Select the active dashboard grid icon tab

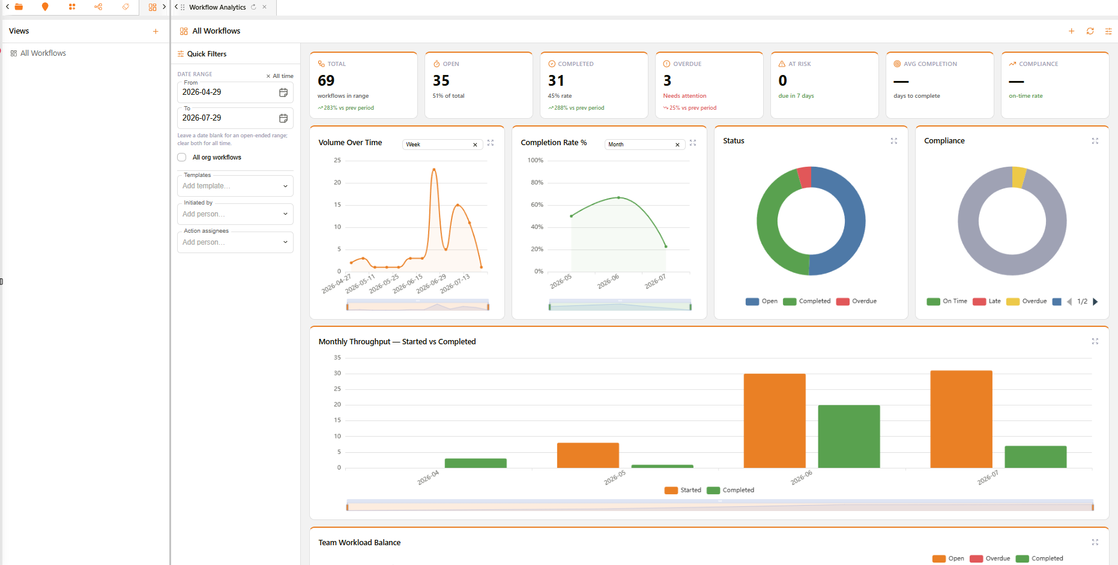click(x=153, y=7)
